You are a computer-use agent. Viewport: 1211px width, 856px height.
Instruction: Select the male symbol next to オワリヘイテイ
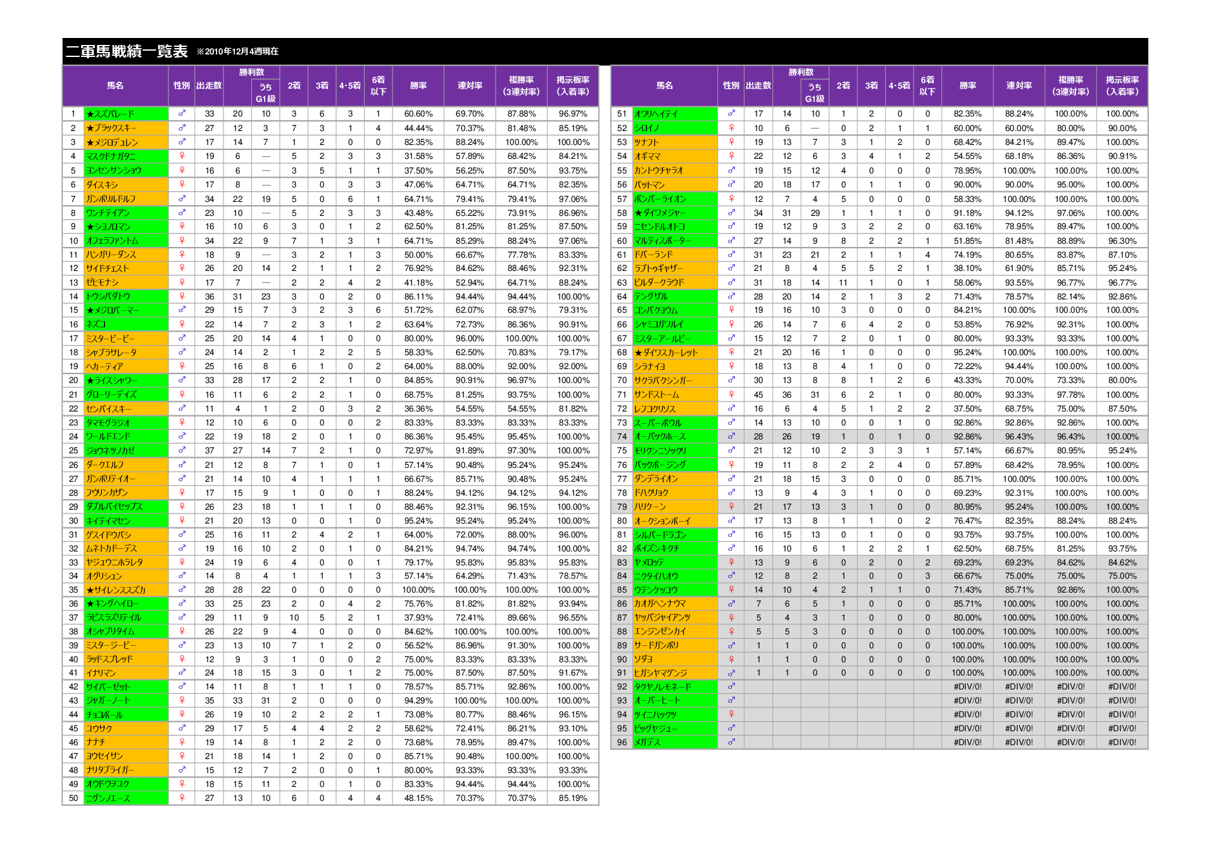[731, 114]
